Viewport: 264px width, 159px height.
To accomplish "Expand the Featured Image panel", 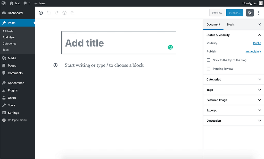I will coord(234,100).
